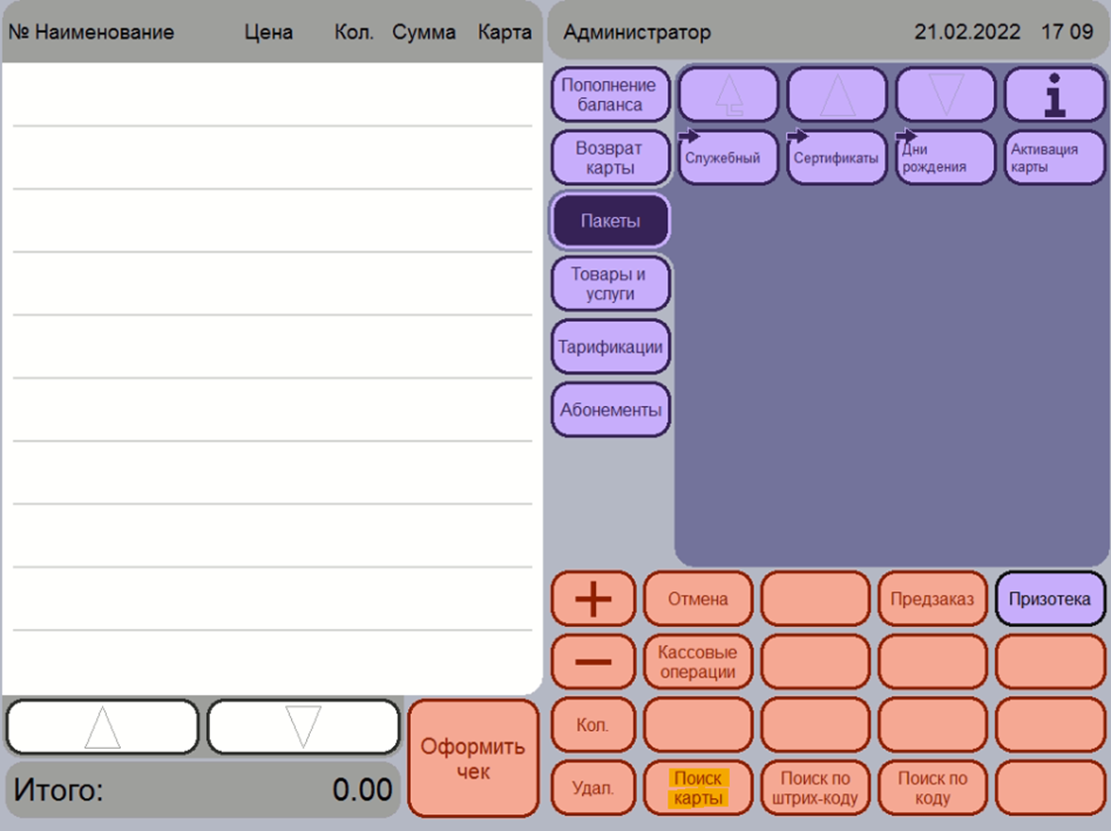Click the plus quantity button
Viewport: 1111px width, 831px height.
(592, 599)
